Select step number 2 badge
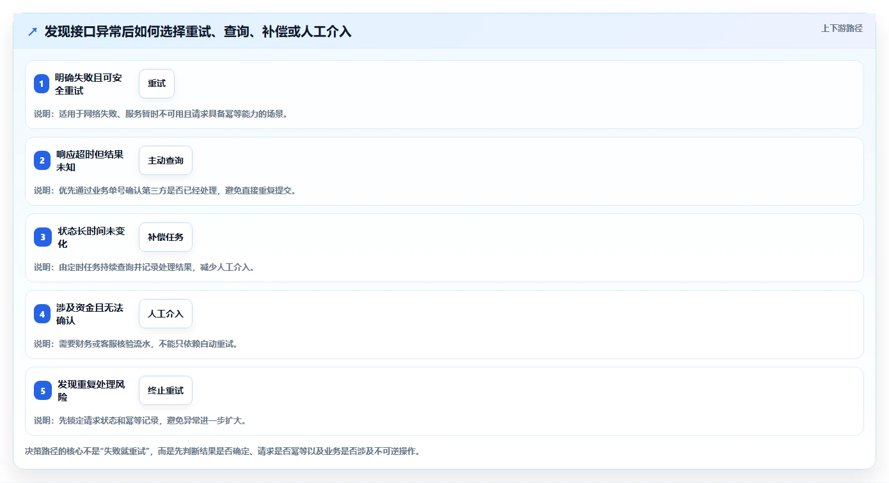This screenshot has height=483, width=889. click(42, 160)
